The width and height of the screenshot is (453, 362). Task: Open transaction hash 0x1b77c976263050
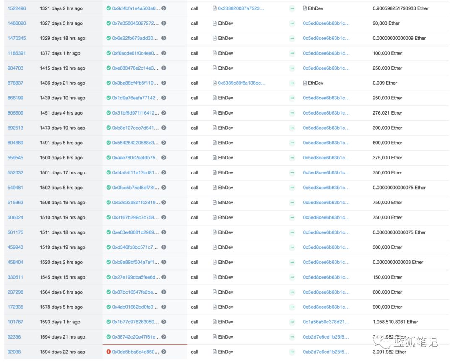click(x=135, y=322)
